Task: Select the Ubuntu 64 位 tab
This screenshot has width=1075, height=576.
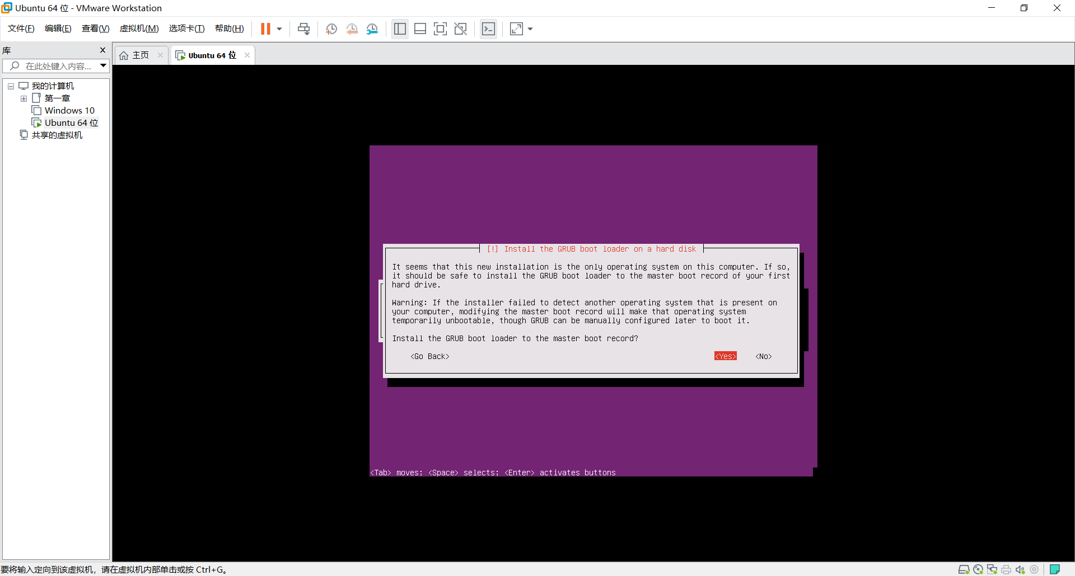Action: [212, 55]
